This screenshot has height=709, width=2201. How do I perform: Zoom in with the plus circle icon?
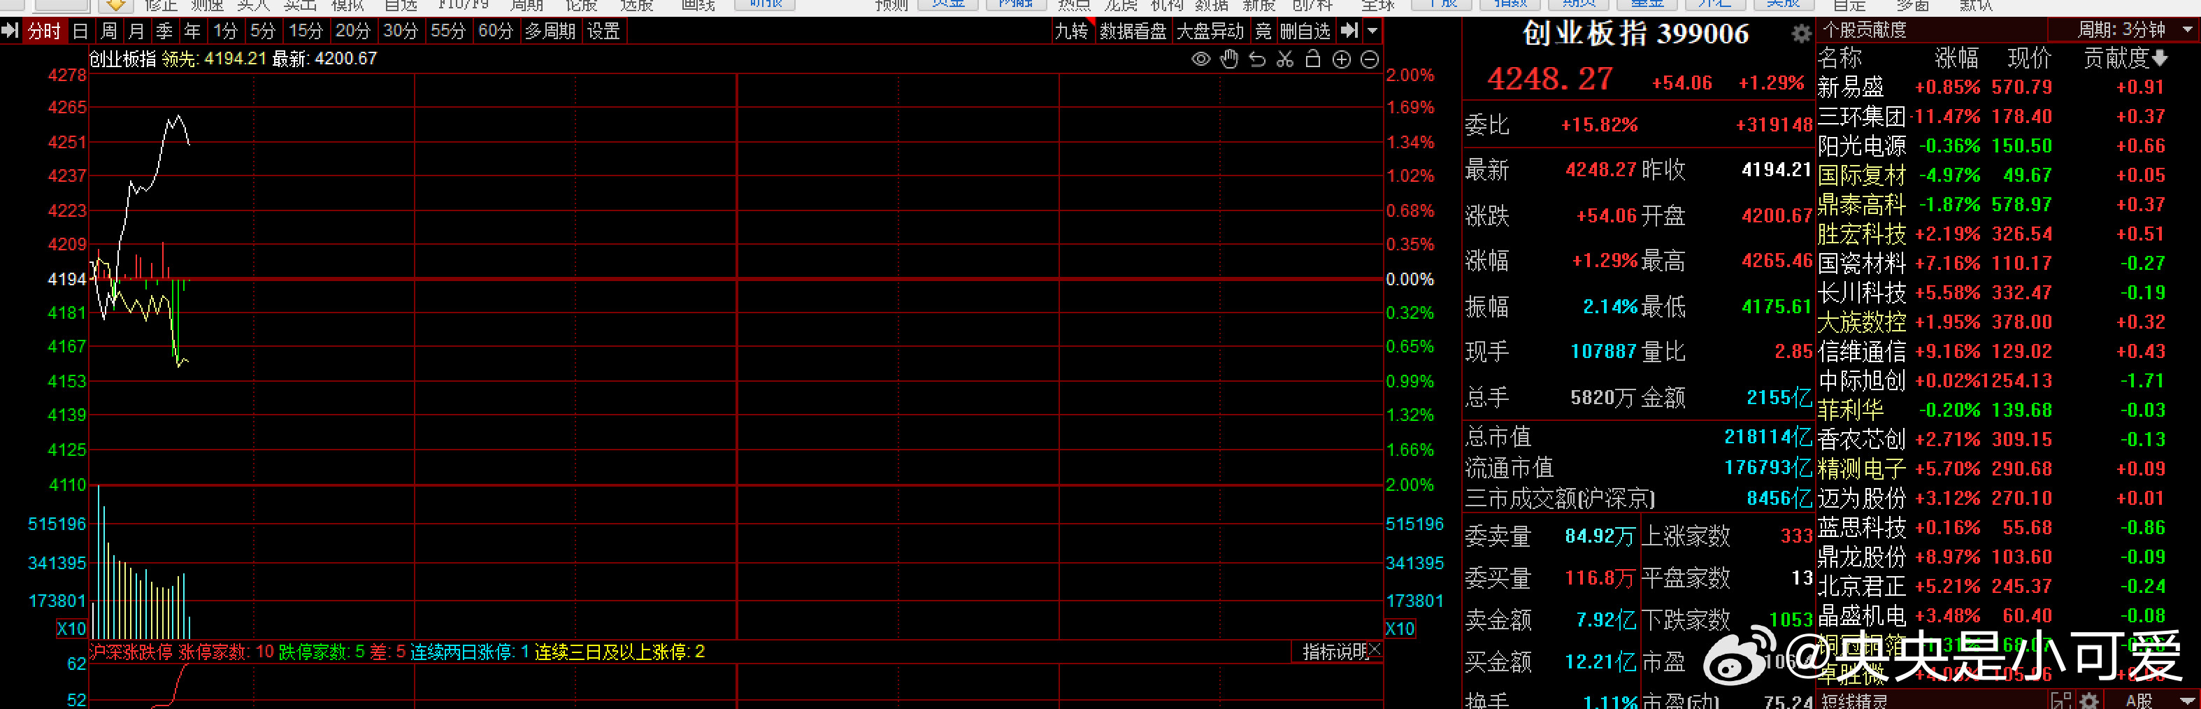click(x=1342, y=59)
